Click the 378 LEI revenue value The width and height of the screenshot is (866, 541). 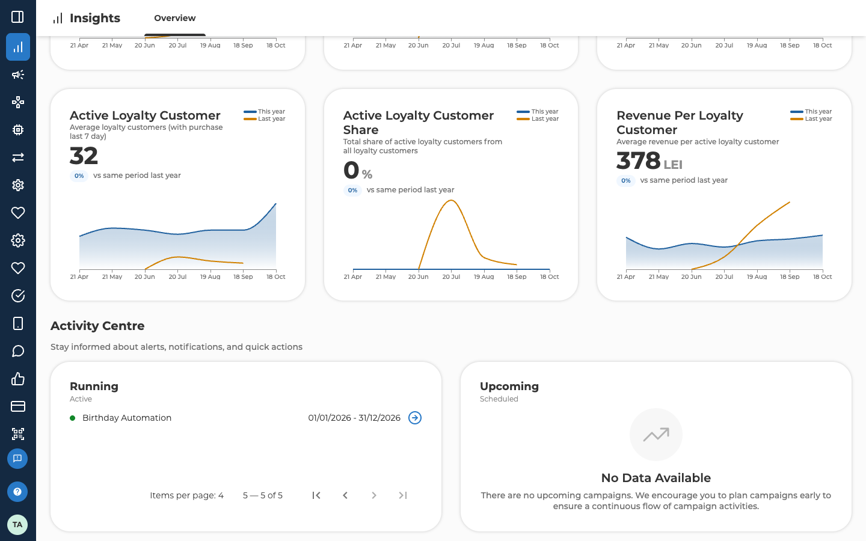pos(649,161)
